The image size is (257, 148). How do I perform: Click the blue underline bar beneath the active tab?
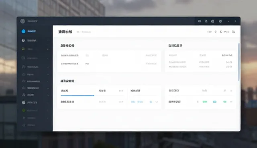tap(78, 95)
